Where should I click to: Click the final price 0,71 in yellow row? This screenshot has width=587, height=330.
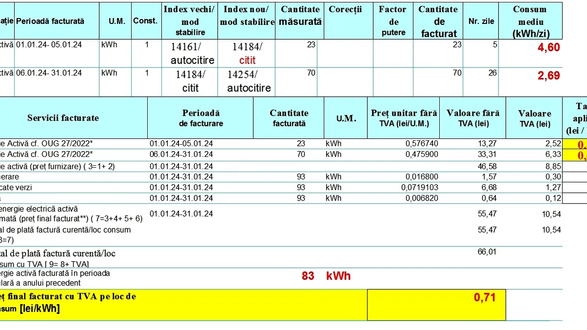(485, 297)
